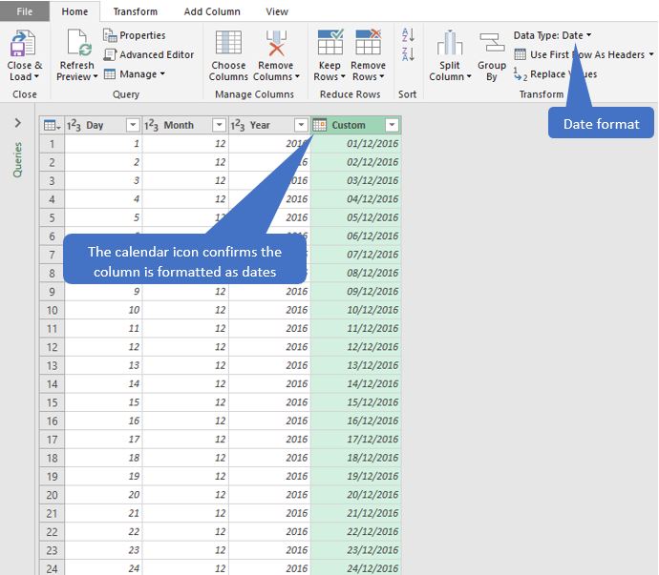This screenshot has height=575, width=659.
Task: Switch to the View tab
Action: point(277,11)
